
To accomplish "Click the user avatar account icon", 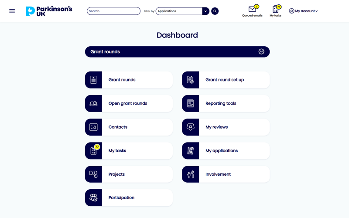I will 291,11.
